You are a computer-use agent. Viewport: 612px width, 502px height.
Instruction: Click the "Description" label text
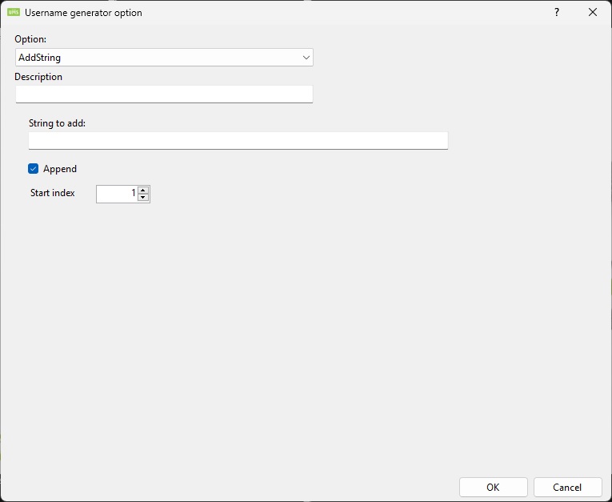click(38, 77)
